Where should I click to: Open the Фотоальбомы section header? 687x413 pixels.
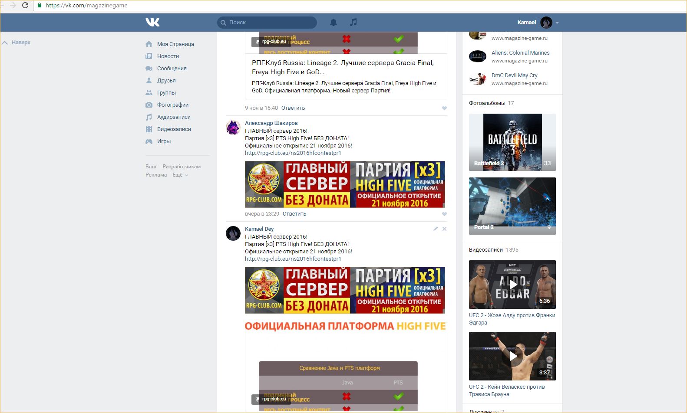coord(487,103)
